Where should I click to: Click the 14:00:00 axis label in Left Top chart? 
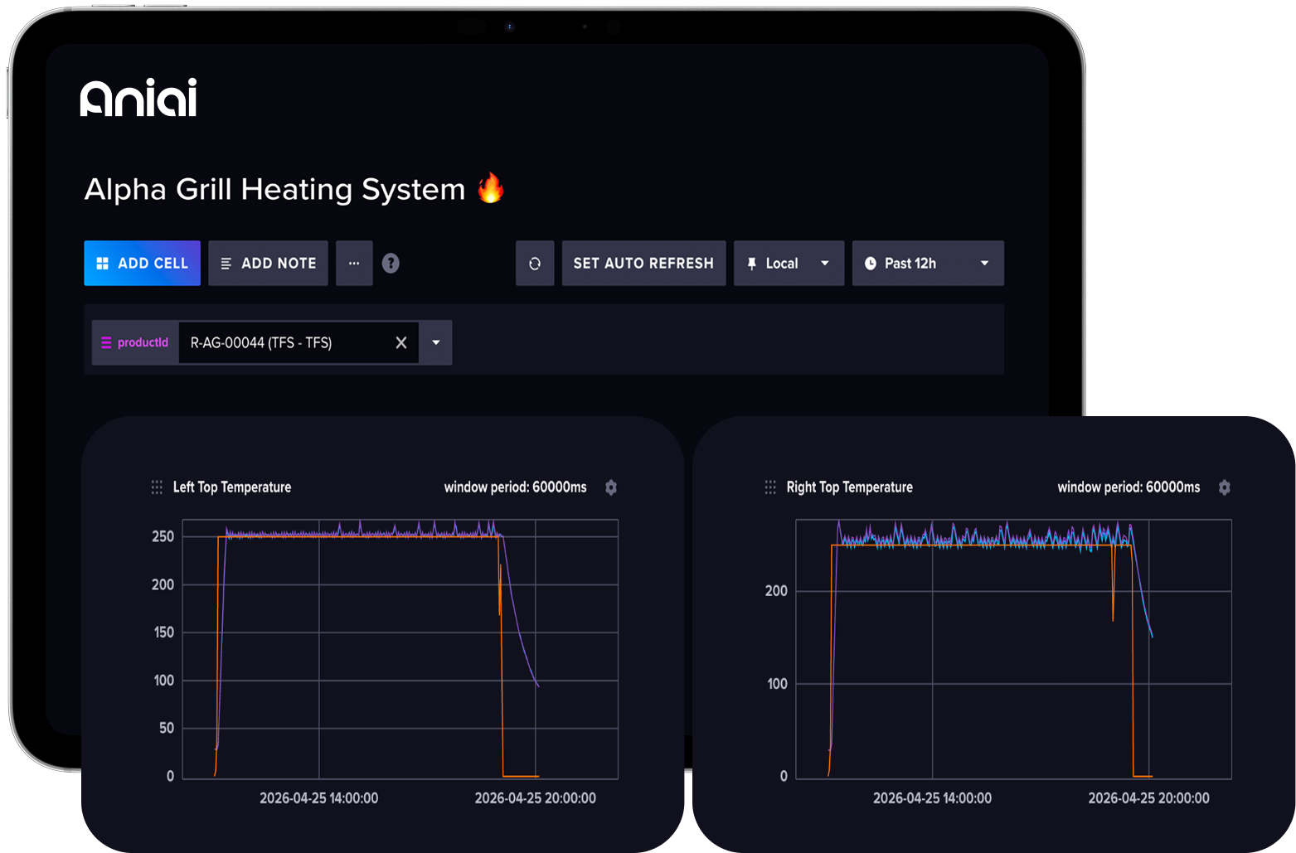coord(318,798)
